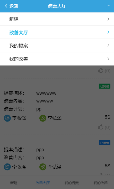Select 改善大厅 in the dropdown menu

(57, 32)
